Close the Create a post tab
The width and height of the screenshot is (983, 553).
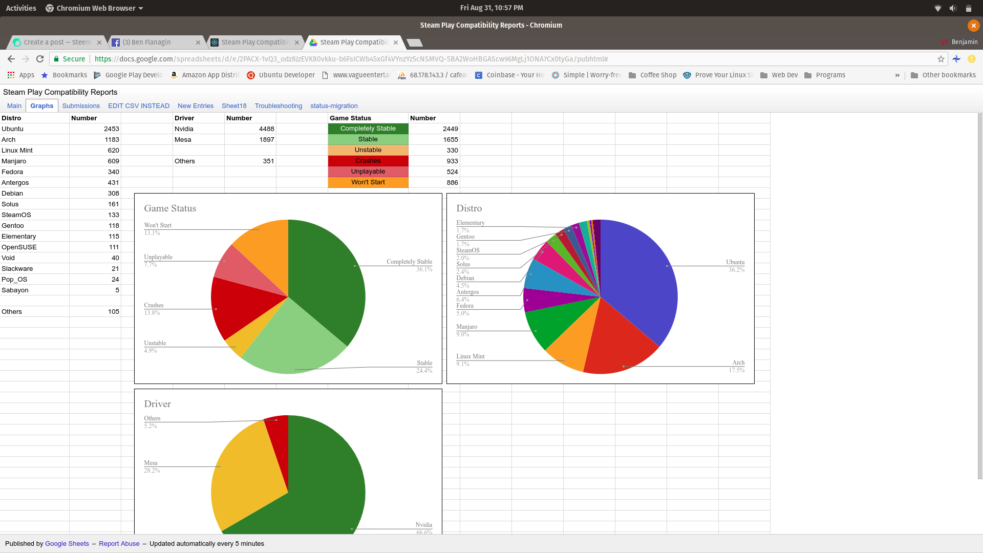[x=99, y=42]
